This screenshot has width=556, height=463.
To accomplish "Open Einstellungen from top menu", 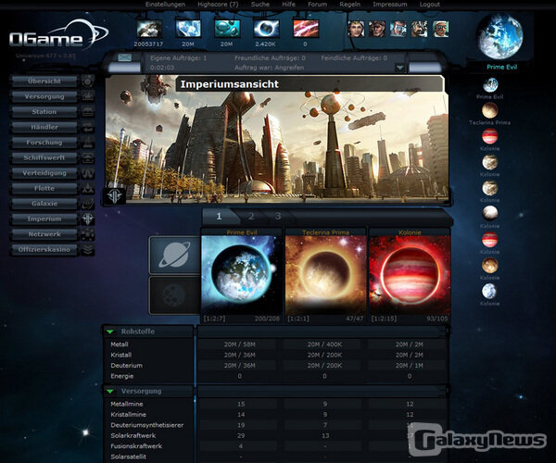I will tap(166, 5).
